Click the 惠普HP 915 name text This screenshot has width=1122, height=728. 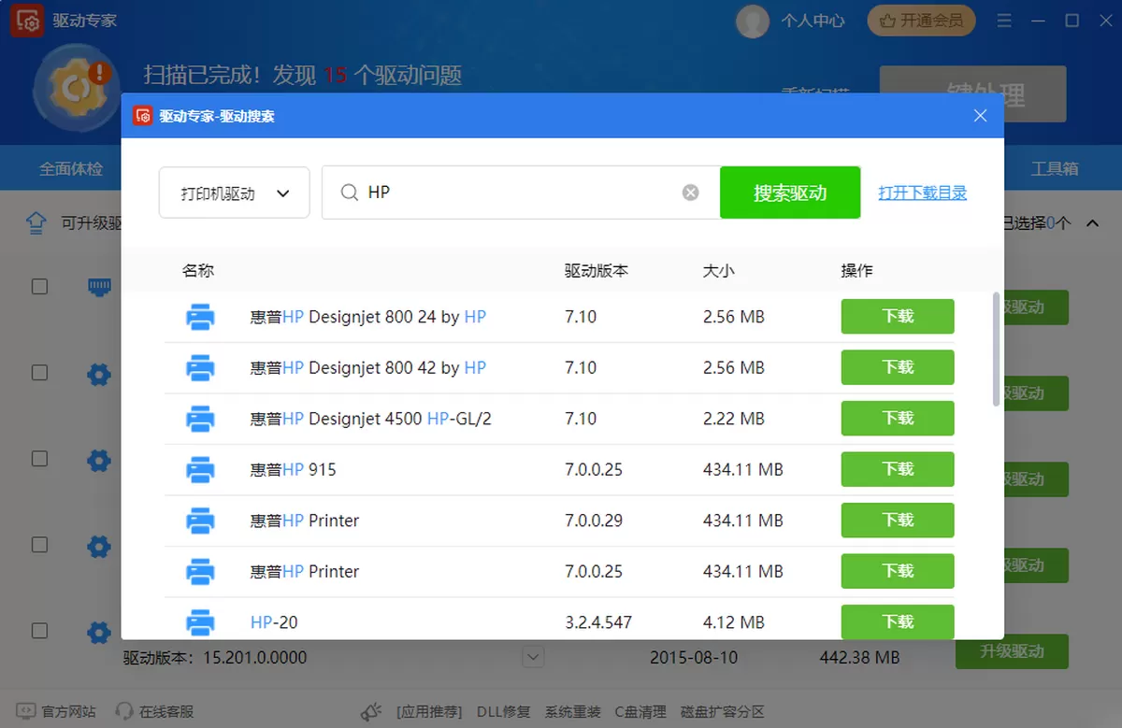pos(293,469)
